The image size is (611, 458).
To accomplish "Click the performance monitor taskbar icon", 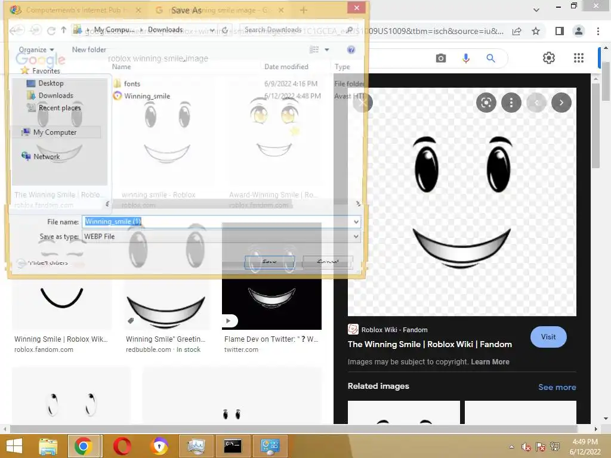I will (x=196, y=446).
